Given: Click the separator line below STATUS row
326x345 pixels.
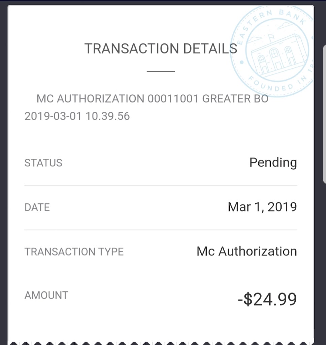Looking at the screenshot, I should click(x=161, y=185).
